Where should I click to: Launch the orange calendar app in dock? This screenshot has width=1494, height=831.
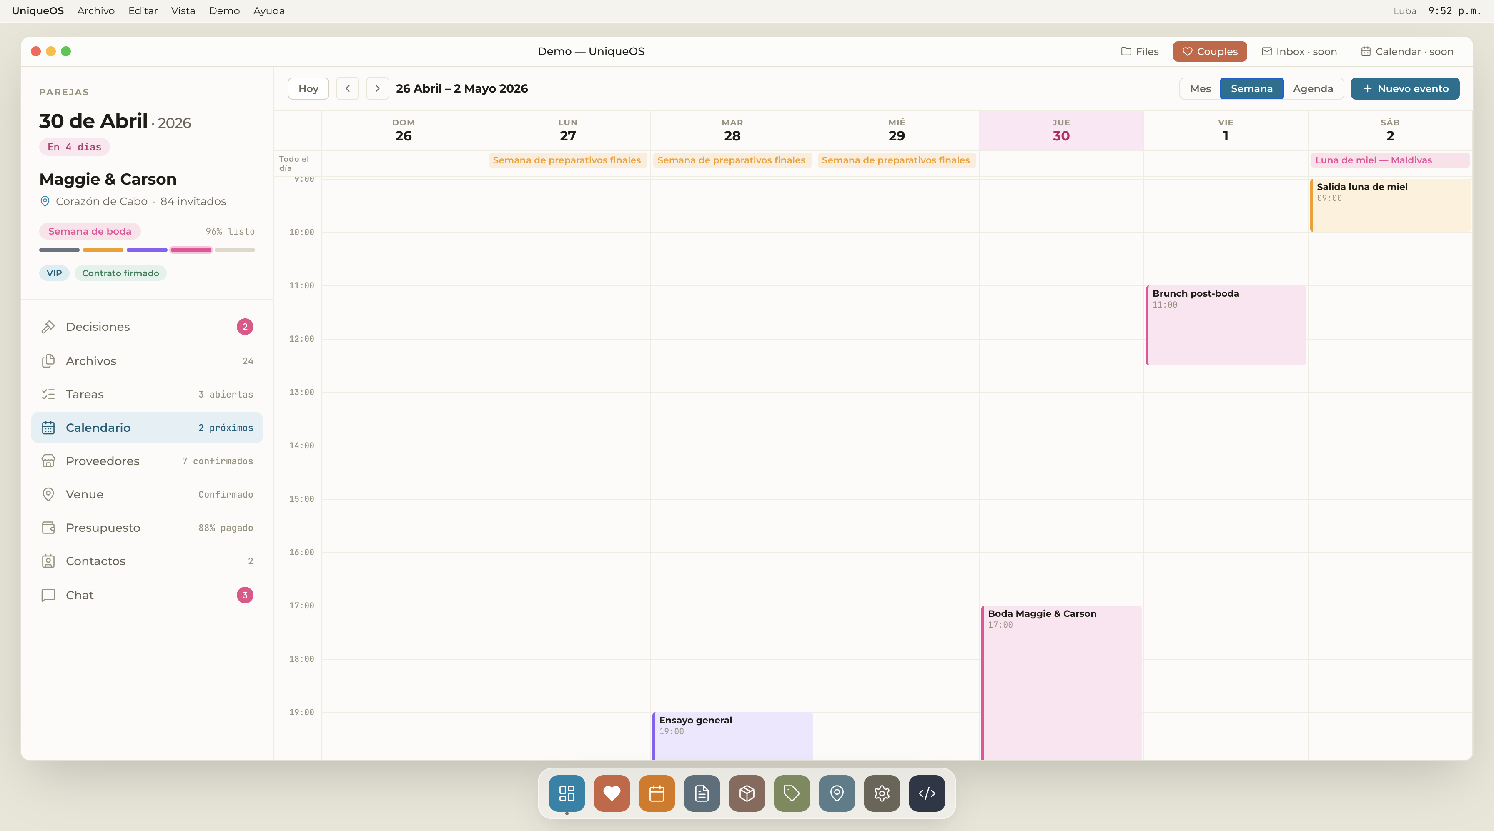[x=657, y=793]
